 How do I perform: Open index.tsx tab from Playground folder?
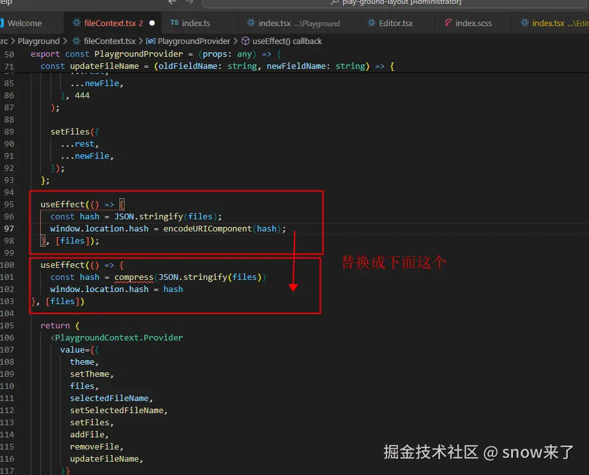298,23
